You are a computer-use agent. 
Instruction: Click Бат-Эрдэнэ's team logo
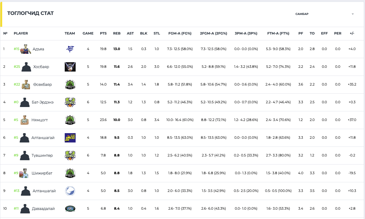[70, 102]
